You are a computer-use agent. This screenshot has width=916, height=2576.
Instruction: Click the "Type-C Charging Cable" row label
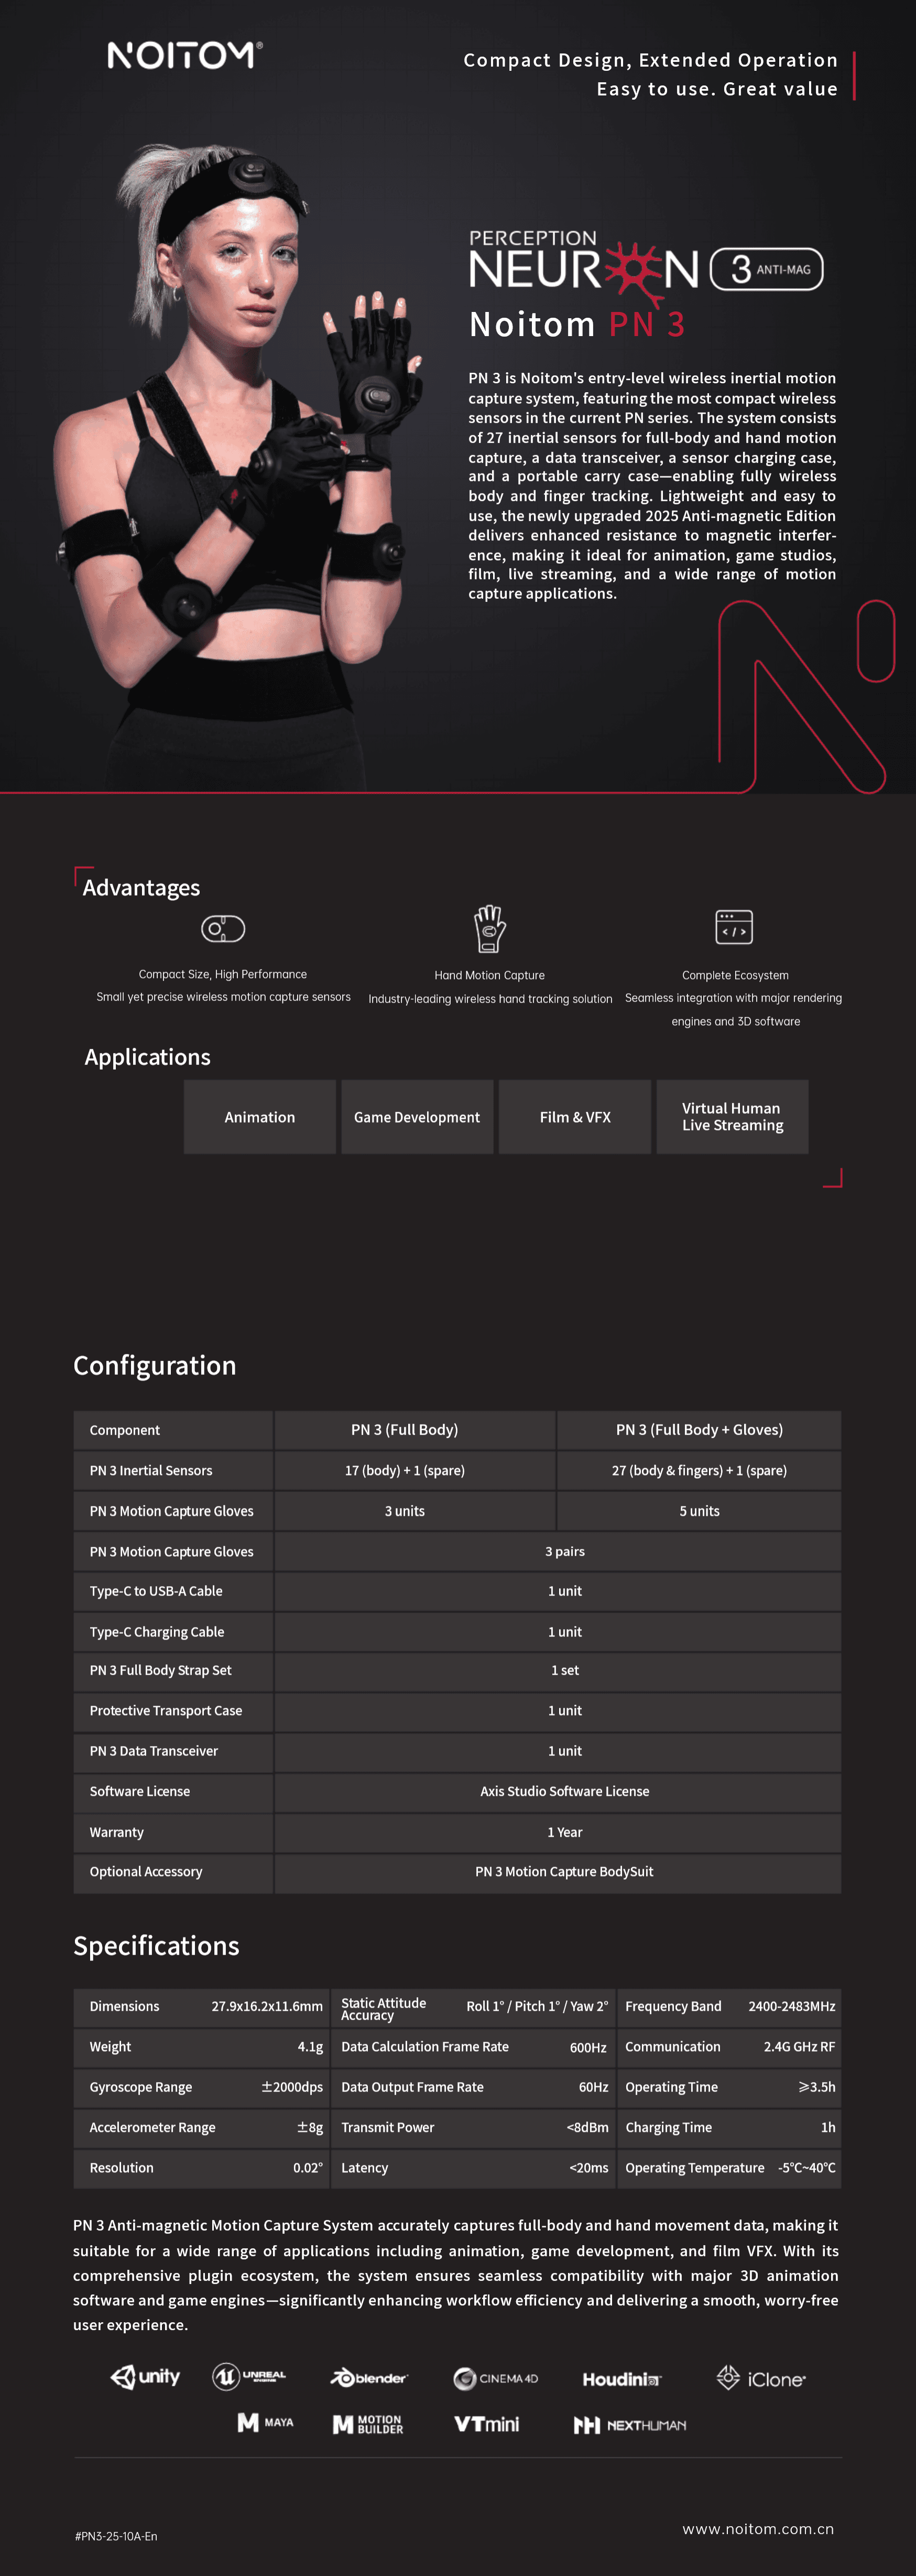tap(157, 1632)
